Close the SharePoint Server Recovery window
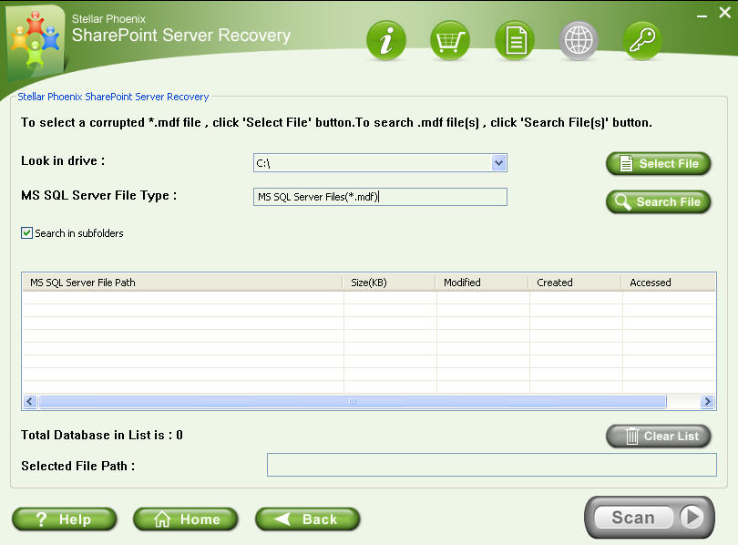Screen dimensions: 738x545 point(725,13)
